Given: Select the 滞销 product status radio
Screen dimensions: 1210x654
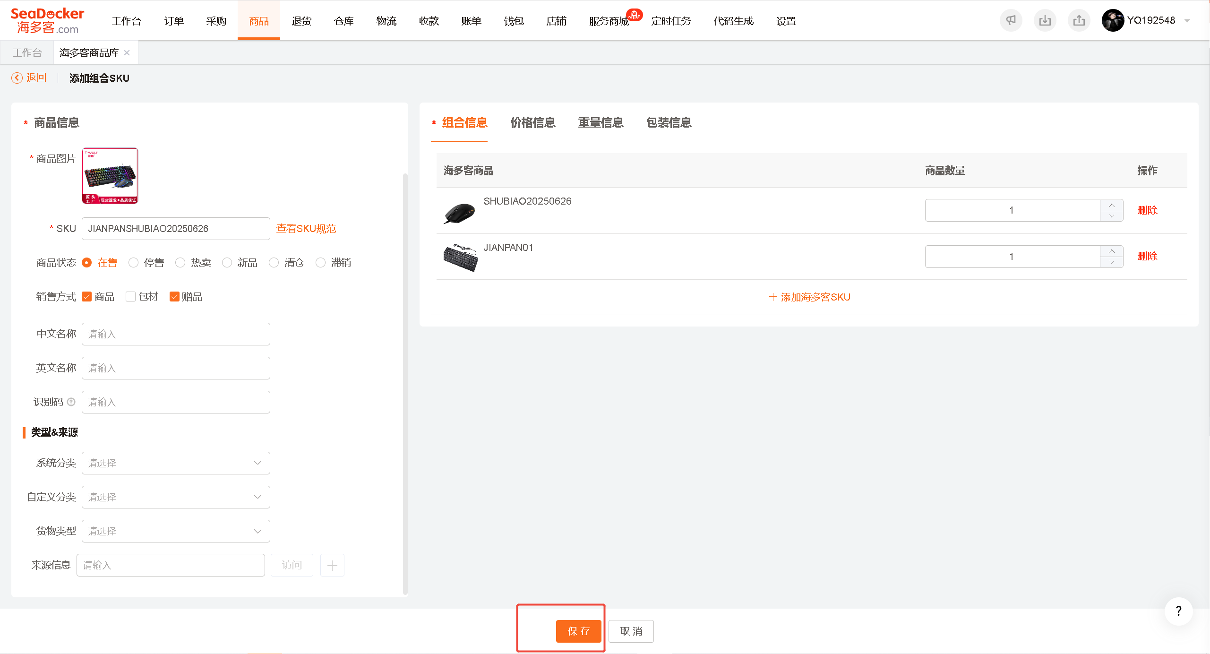Looking at the screenshot, I should pos(320,263).
